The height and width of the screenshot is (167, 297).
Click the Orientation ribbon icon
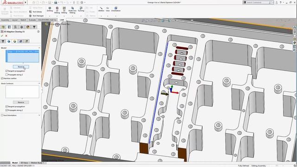tap(116, 9)
